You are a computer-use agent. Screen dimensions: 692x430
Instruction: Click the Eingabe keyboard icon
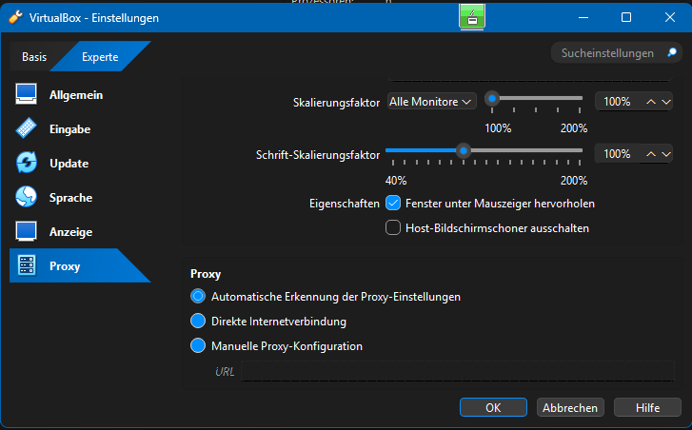(x=26, y=128)
